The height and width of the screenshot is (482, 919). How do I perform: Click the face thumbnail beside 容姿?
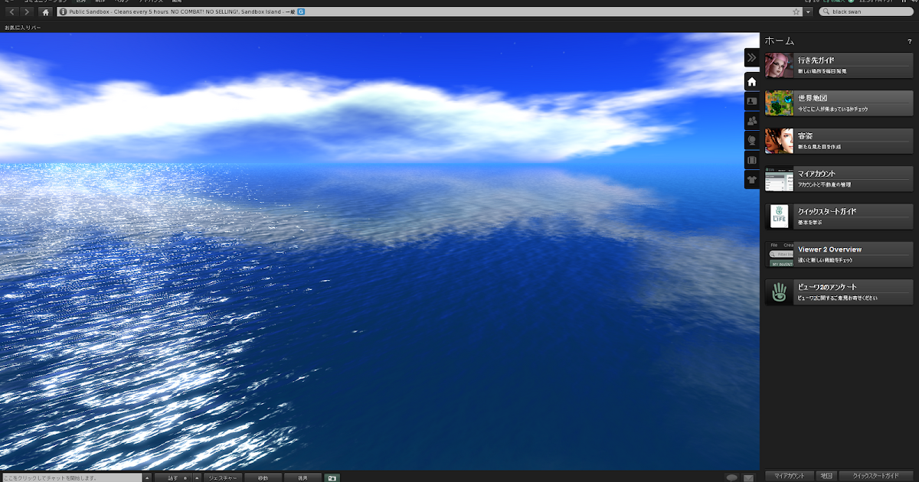779,141
